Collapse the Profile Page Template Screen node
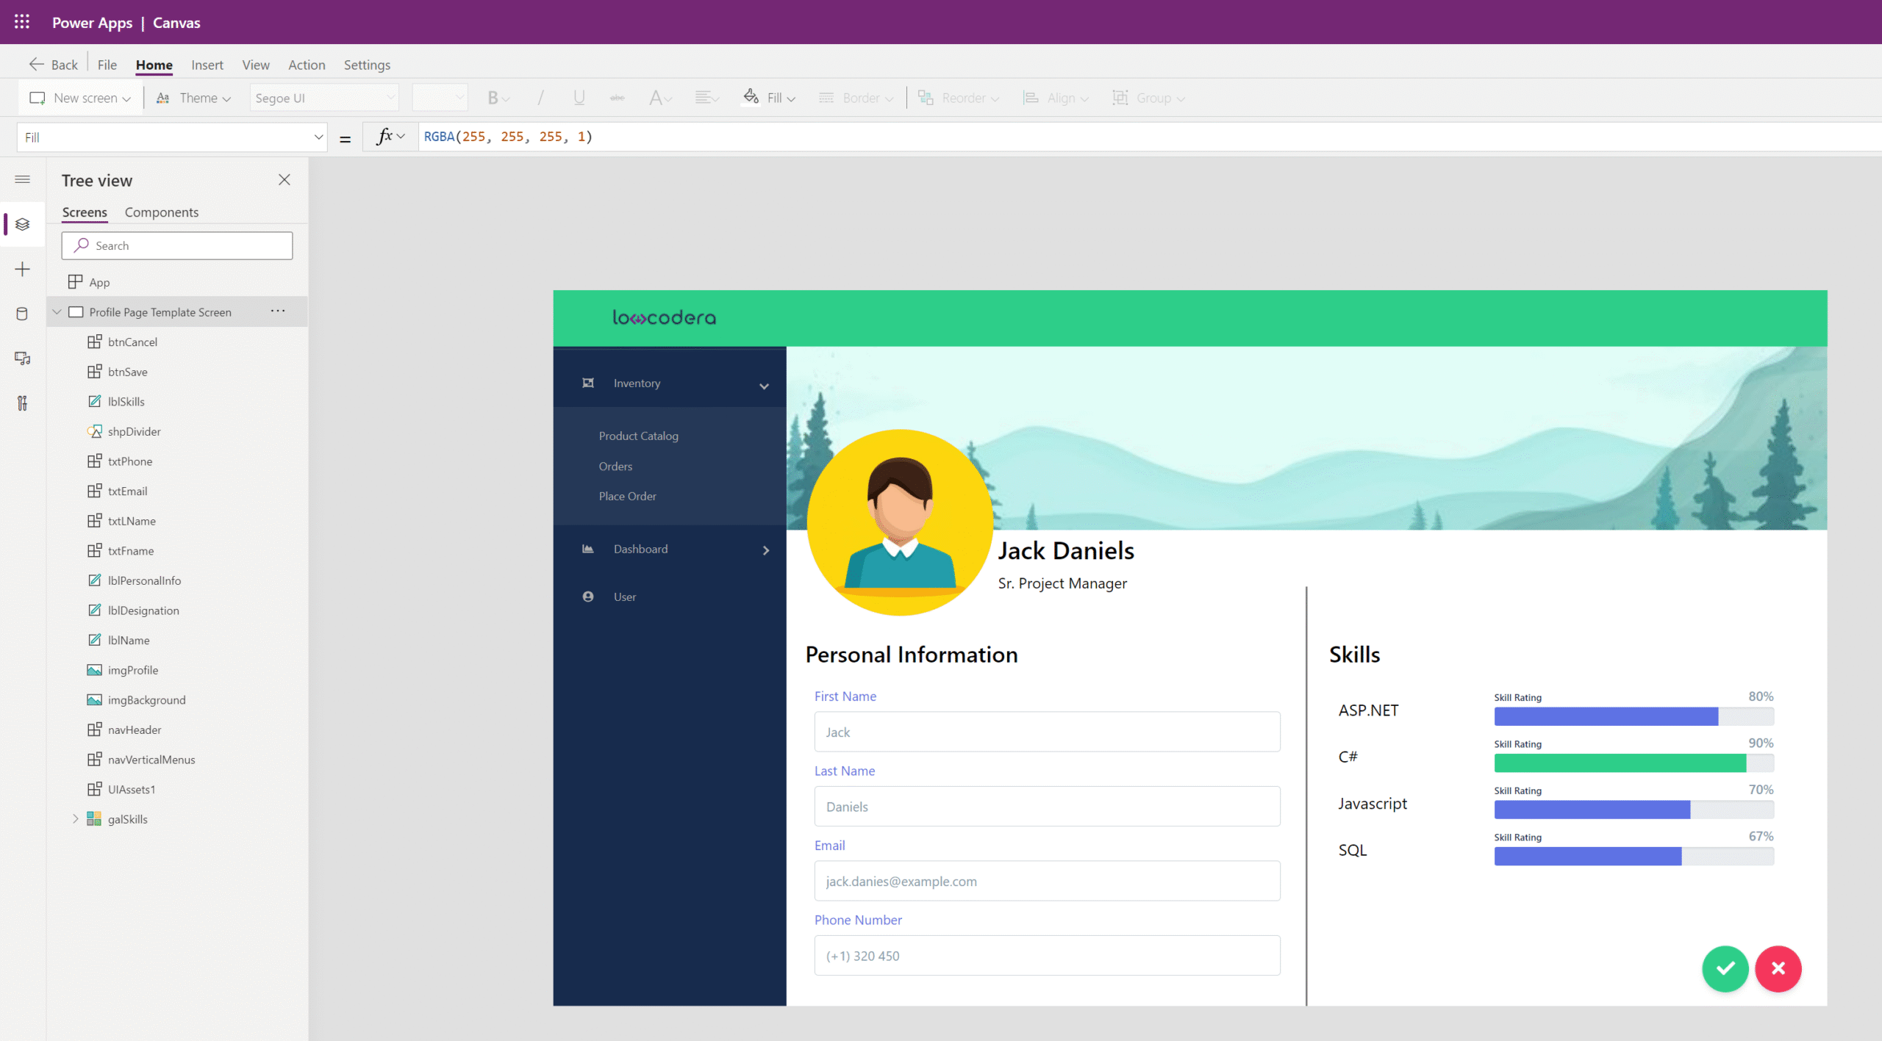1882x1041 pixels. point(57,312)
